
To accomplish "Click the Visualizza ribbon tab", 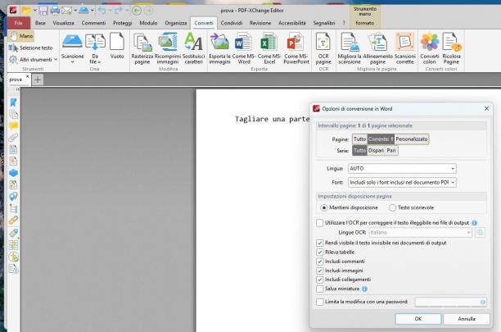I will 63,23.
